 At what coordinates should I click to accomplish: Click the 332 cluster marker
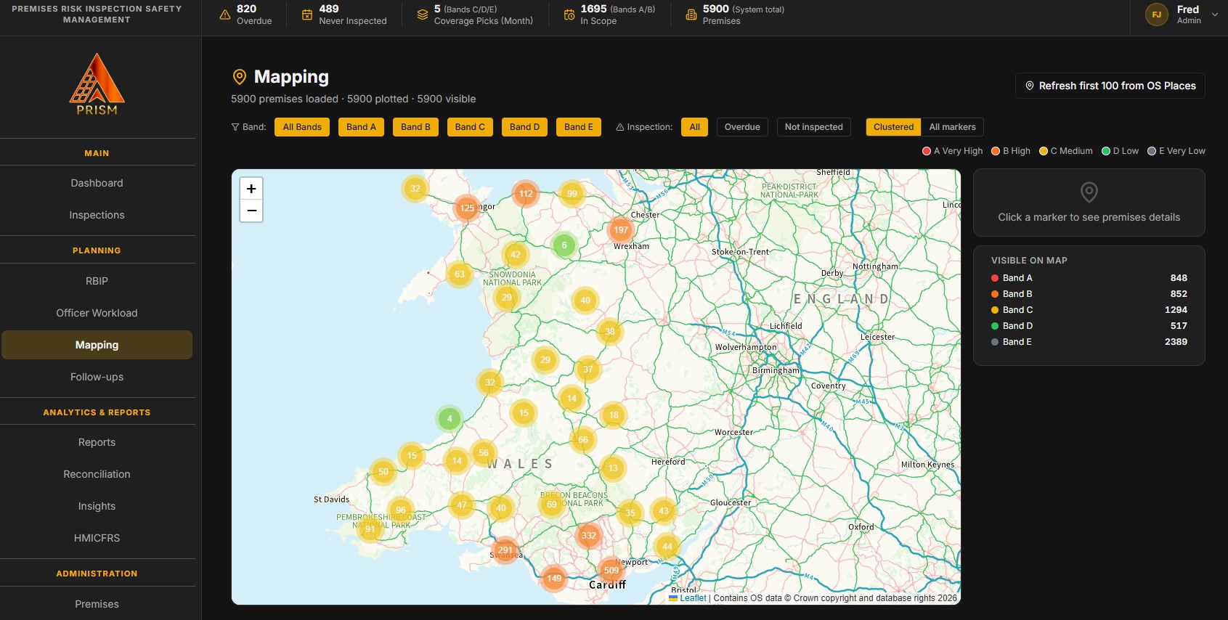589,536
